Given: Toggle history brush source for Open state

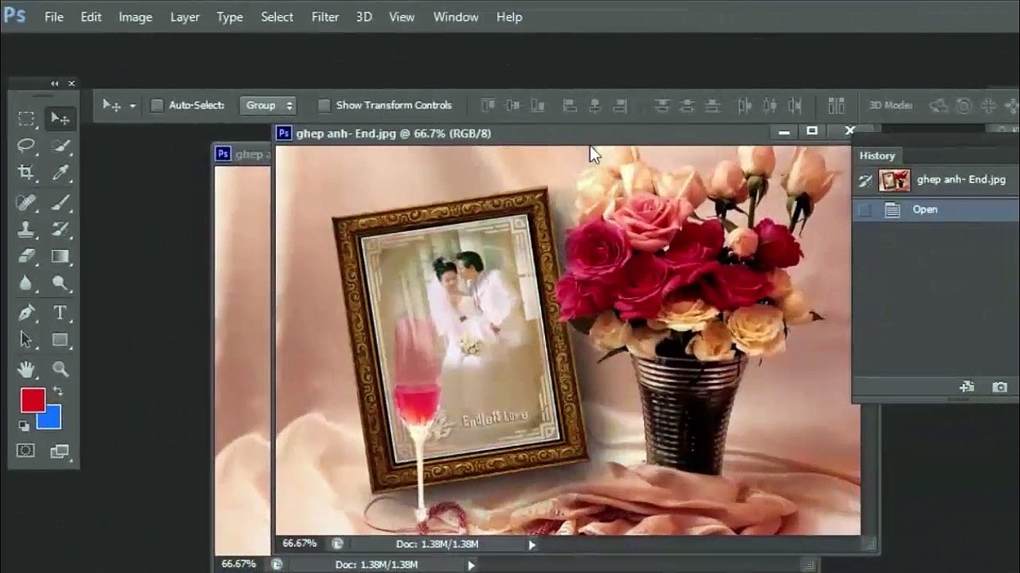Looking at the screenshot, I should 865,210.
